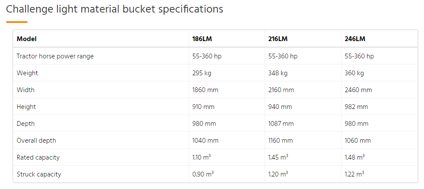Select the Model column header
This screenshot has width=424, height=189.
[x=27, y=39]
